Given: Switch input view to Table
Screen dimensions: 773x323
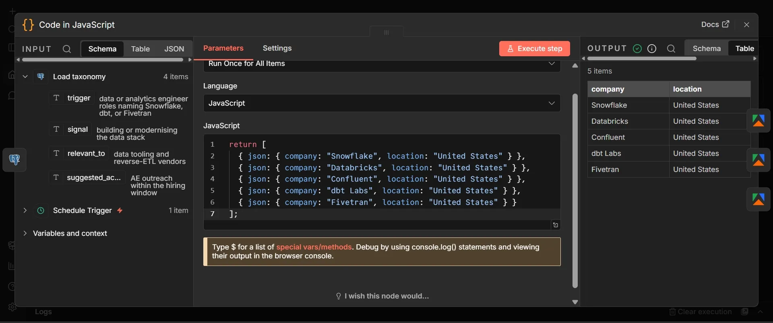Looking at the screenshot, I should point(140,49).
